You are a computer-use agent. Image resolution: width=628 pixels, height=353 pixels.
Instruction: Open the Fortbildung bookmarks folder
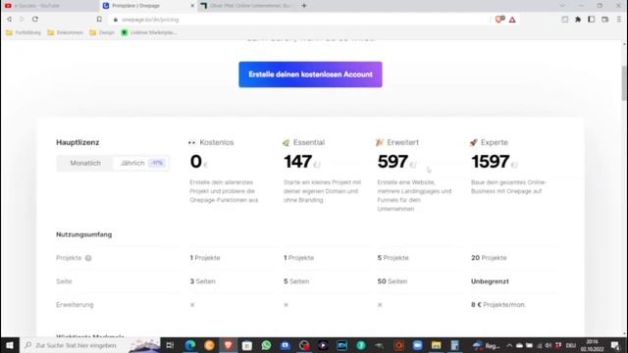click(x=24, y=32)
